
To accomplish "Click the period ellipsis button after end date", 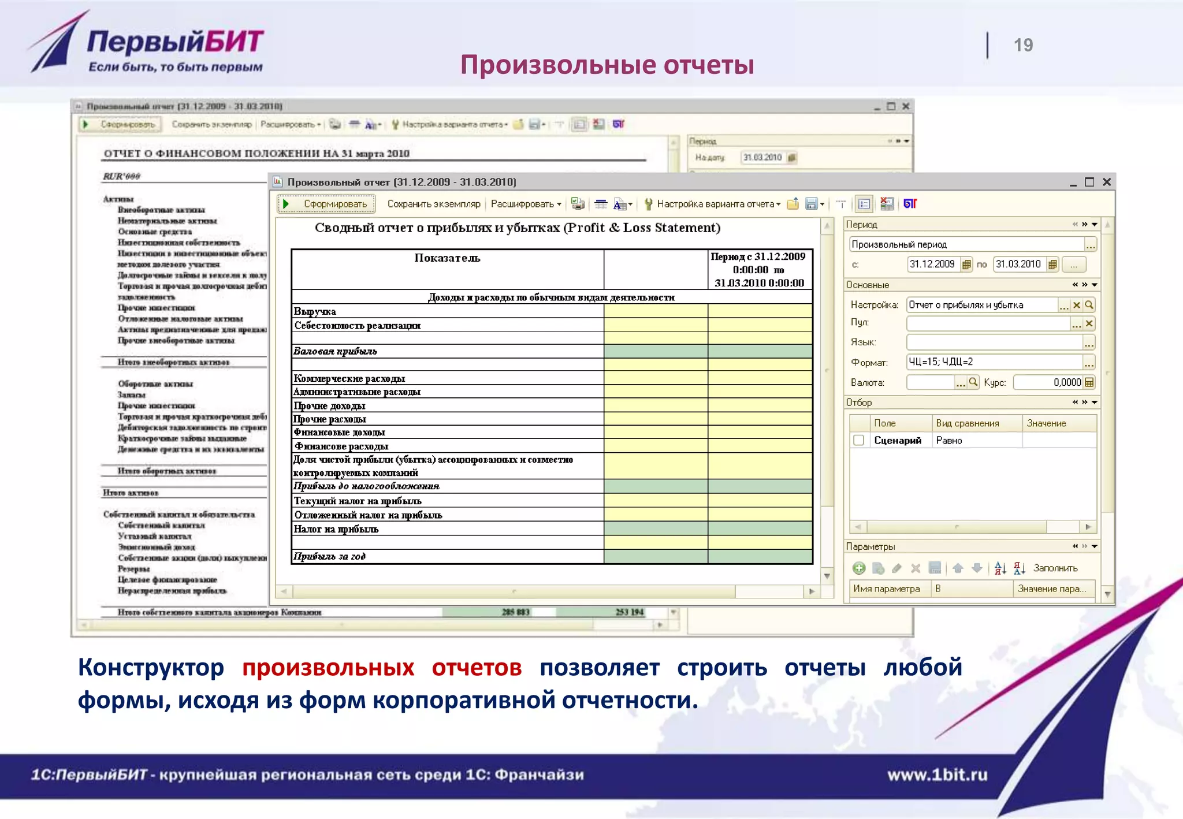I will click(1074, 265).
